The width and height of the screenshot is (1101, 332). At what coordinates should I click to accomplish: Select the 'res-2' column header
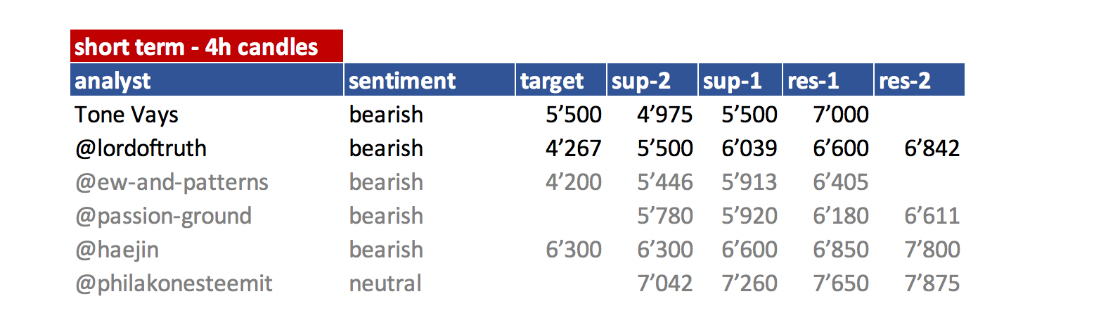tap(920, 79)
